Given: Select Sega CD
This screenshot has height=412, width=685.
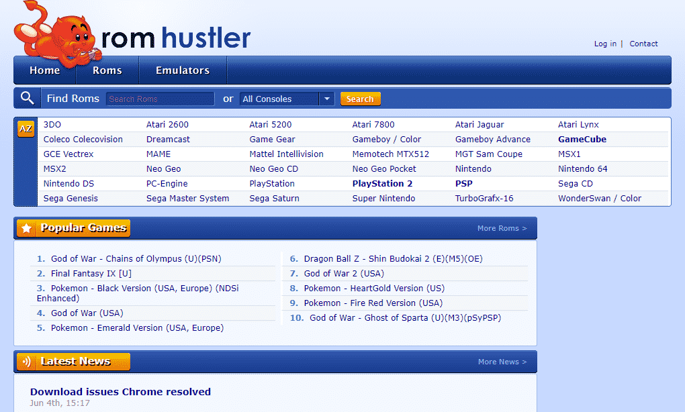Looking at the screenshot, I should click(x=576, y=184).
